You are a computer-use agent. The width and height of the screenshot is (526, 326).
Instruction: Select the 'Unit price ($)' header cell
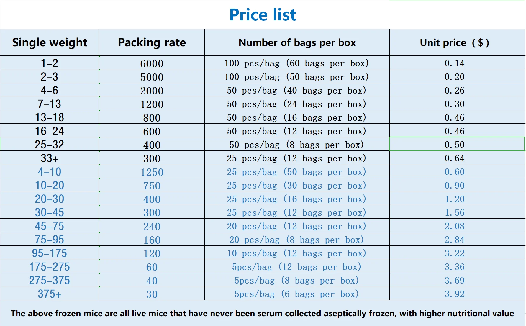pos(454,42)
